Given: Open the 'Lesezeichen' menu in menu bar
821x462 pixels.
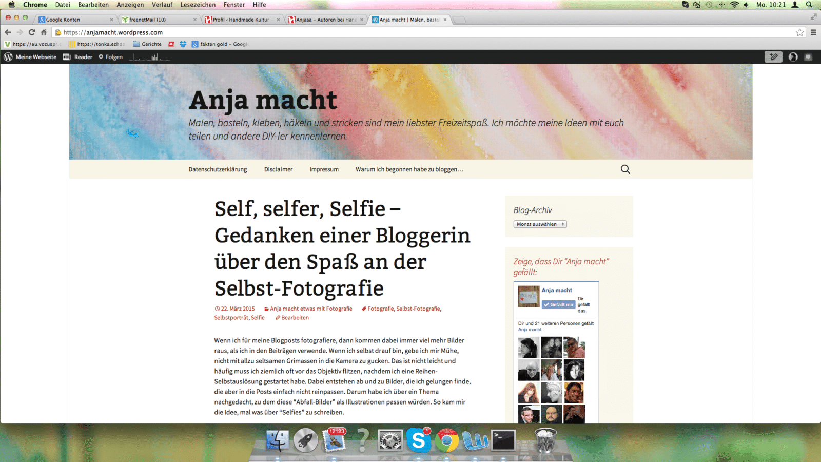Looking at the screenshot, I should (198, 5).
